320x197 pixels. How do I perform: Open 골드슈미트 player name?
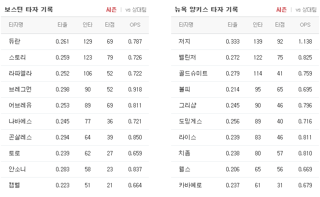pos(193,74)
